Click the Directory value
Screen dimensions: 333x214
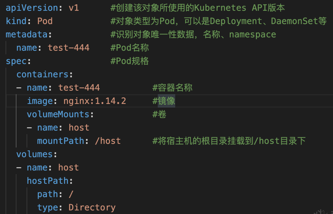tap(92, 208)
